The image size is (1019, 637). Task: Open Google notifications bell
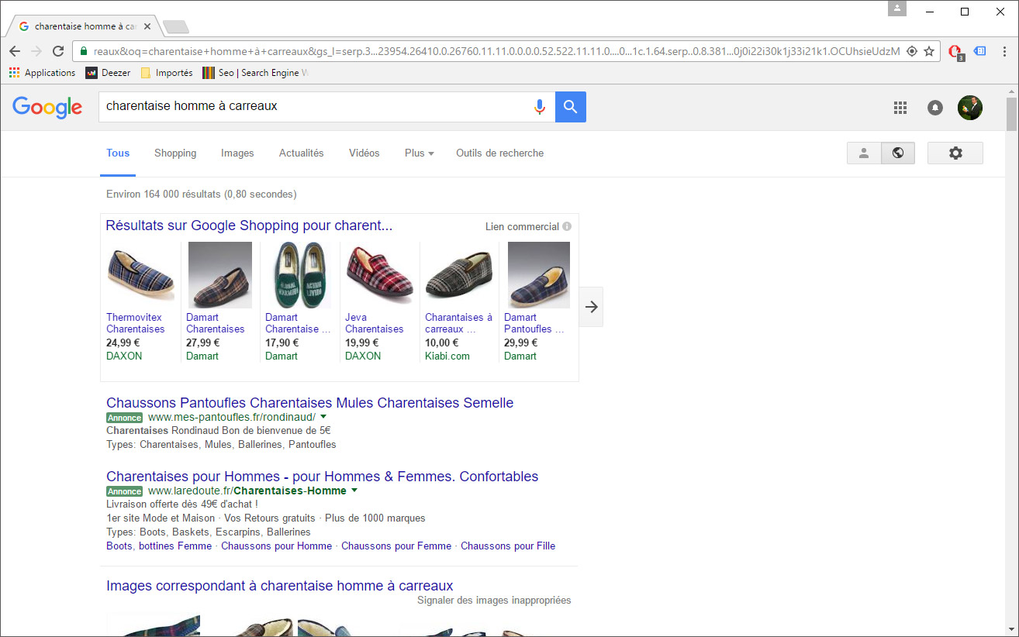(x=935, y=108)
